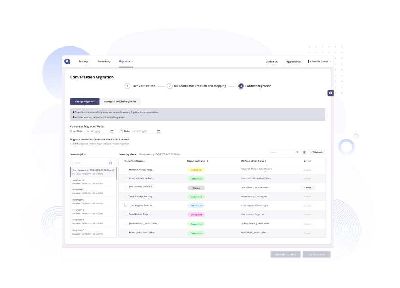Open the Inventory menu item
This screenshot has width=400, height=288.
(104, 61)
